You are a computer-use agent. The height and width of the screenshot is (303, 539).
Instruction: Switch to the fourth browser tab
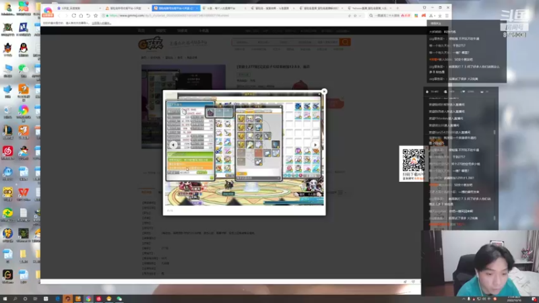(224, 8)
